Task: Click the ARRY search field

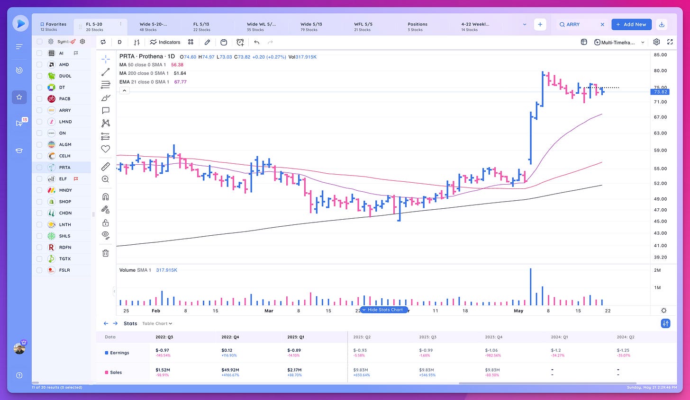Action: pos(581,24)
